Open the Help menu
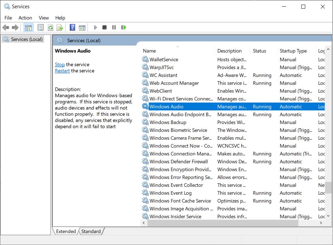The width and height of the screenshot is (333, 245). point(60,18)
